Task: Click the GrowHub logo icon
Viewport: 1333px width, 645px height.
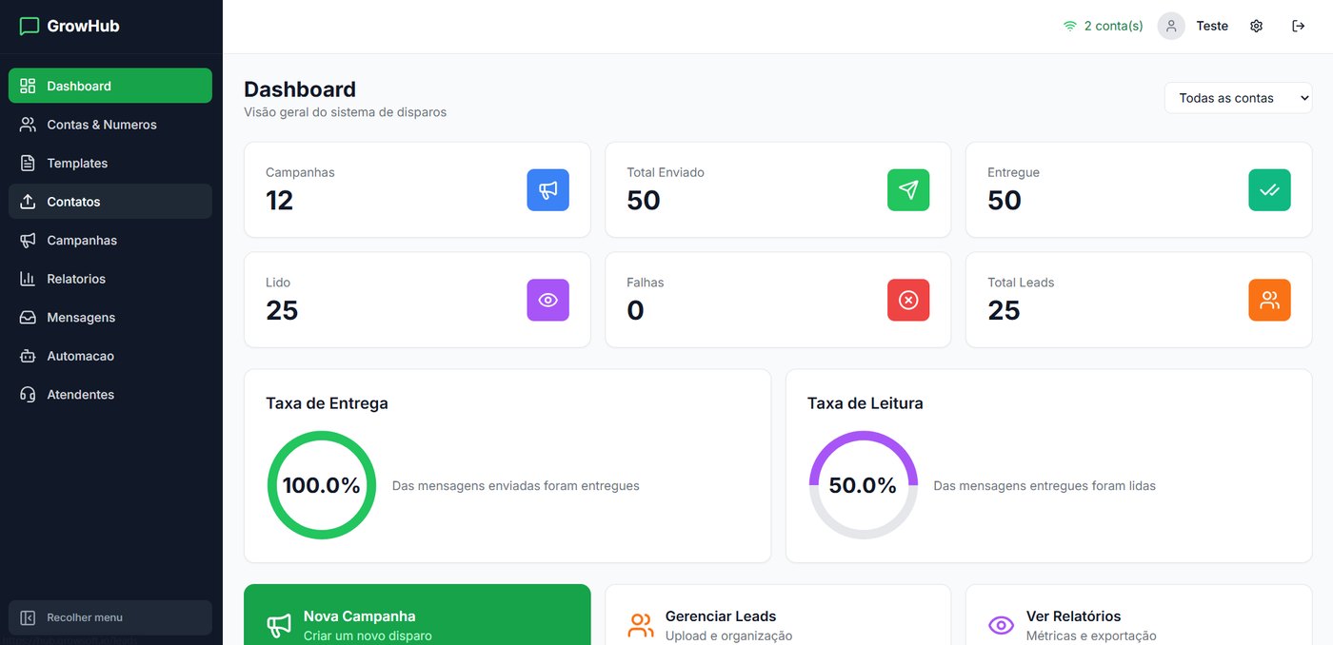Action: pyautogui.click(x=30, y=27)
